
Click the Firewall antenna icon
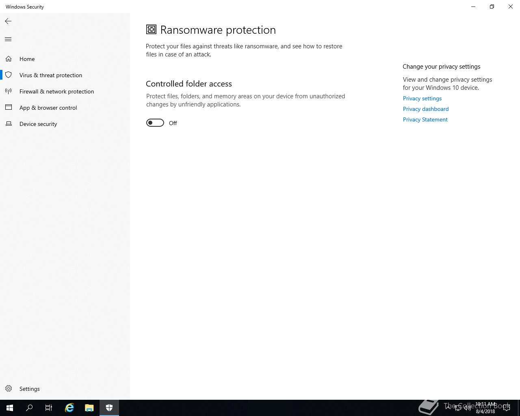tap(9, 91)
